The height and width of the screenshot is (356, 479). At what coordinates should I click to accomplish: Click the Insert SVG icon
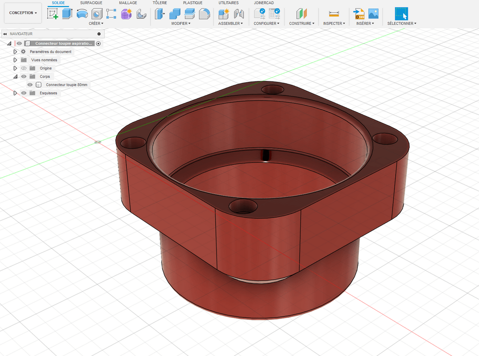pos(359,14)
